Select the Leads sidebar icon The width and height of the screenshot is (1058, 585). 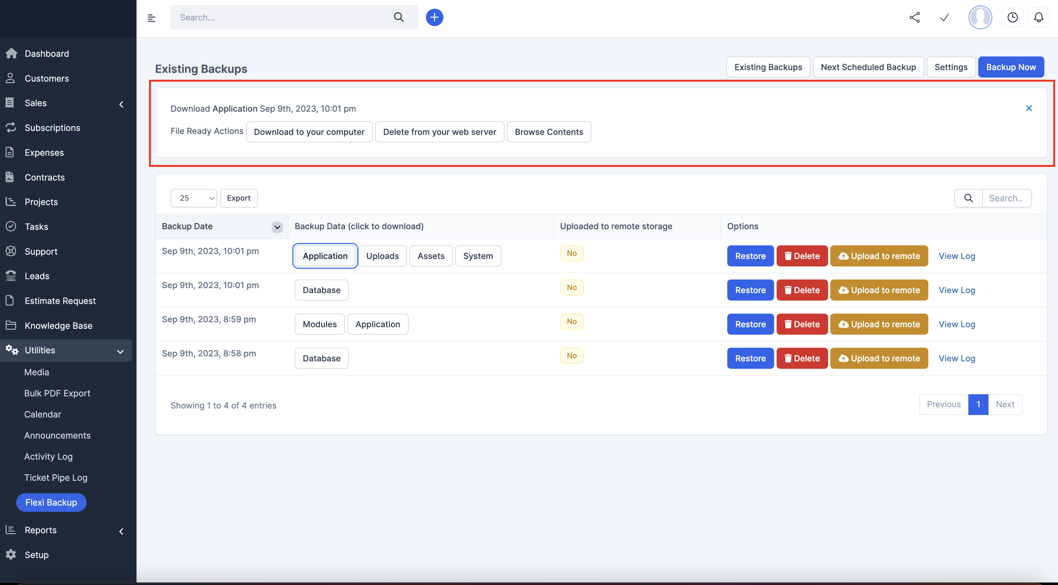coord(11,275)
